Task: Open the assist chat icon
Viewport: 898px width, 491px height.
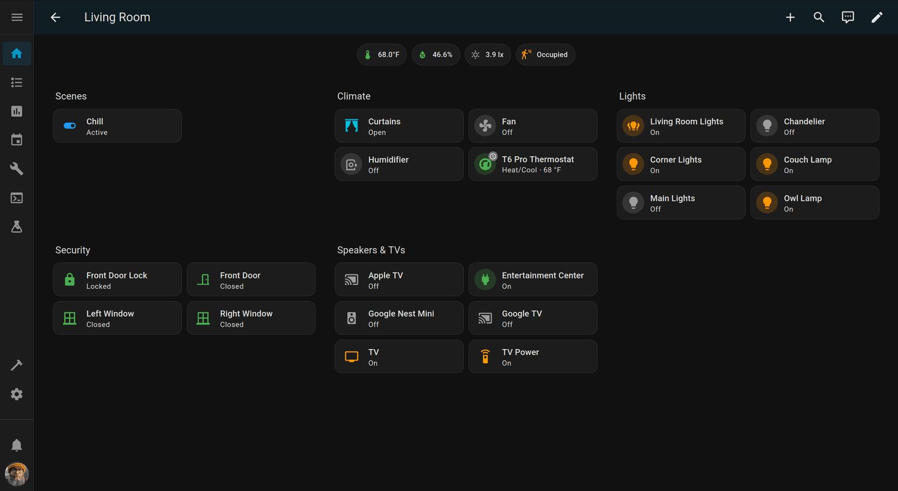Action: 847,17
